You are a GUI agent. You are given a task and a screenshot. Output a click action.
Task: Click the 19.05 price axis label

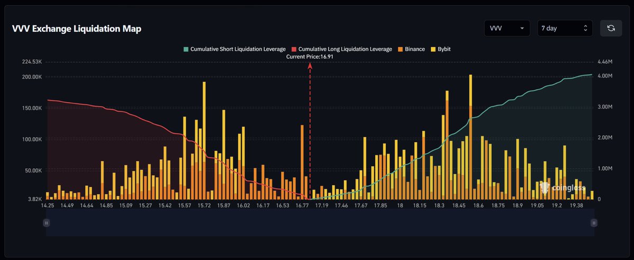(538, 206)
